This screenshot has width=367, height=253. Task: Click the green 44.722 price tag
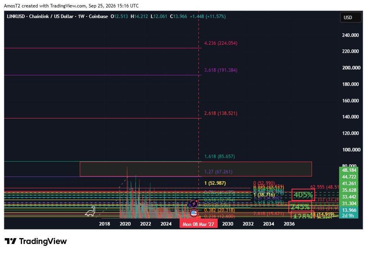pos(349,177)
